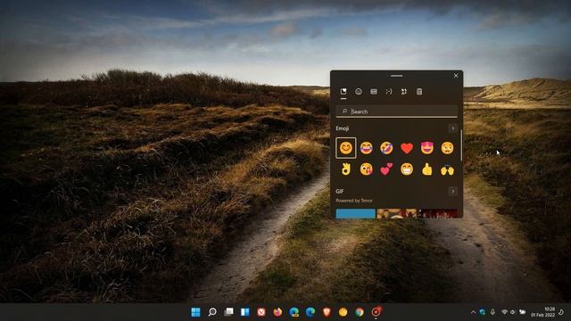Open the Windows Start menu
The width and height of the screenshot is (571, 321).
click(195, 312)
